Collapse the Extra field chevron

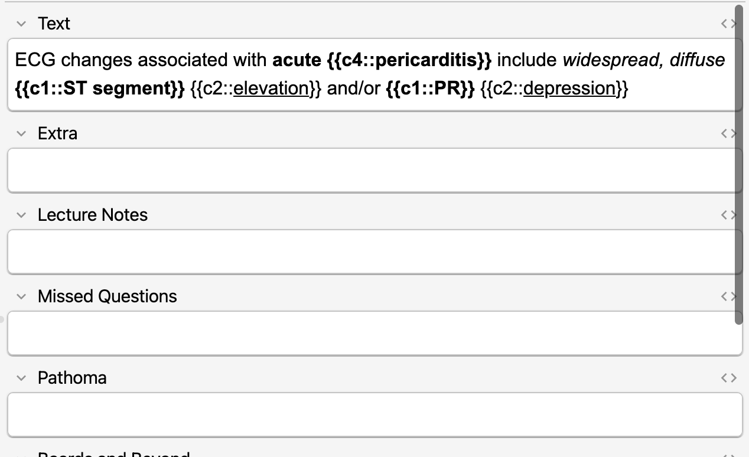point(22,133)
